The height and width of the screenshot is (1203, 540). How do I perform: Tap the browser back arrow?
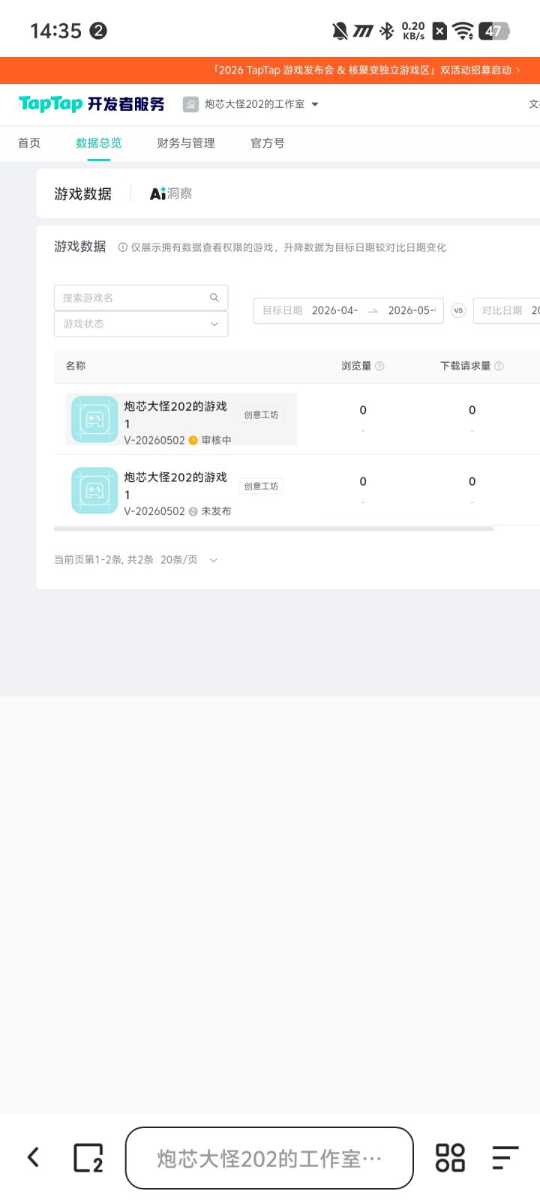point(33,1157)
